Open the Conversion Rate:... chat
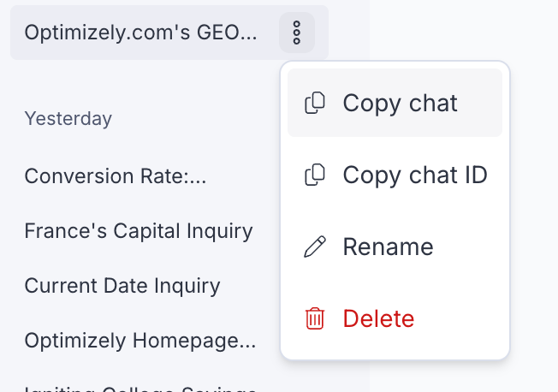Image resolution: width=558 pixels, height=392 pixels. coord(116,175)
